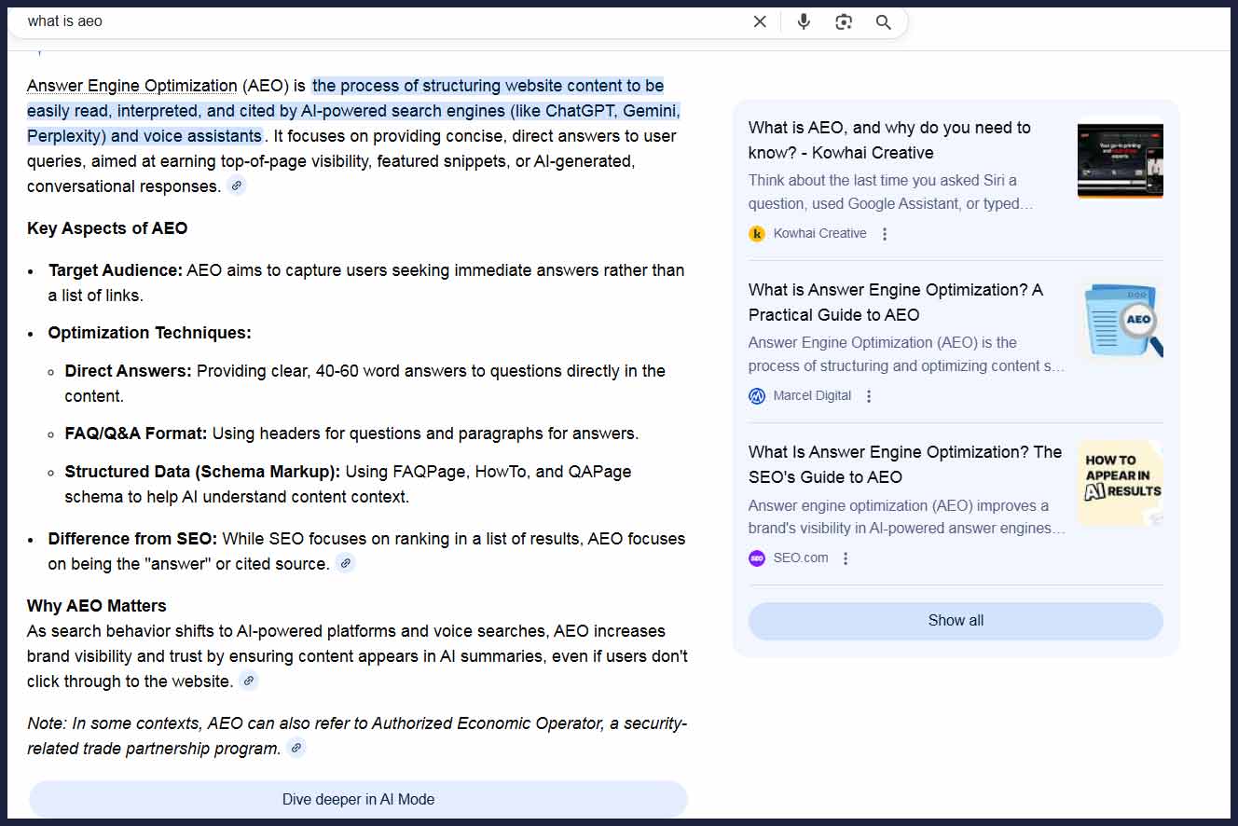The height and width of the screenshot is (826, 1238).
Task: Open source link icon after 'trade partnership program.'
Action: [296, 748]
